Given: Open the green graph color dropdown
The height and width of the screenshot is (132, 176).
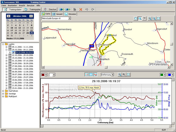Looking at the screenshot, I should (x=165, y=75).
